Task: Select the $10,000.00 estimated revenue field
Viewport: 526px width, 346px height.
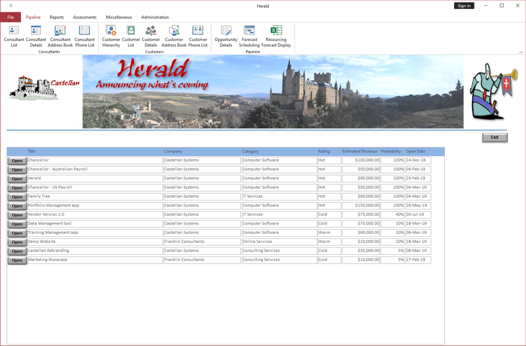Action: 361,260
